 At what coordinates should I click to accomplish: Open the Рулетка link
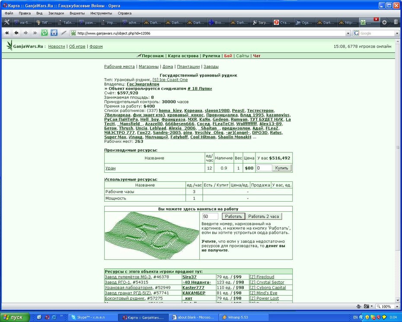(x=211, y=56)
